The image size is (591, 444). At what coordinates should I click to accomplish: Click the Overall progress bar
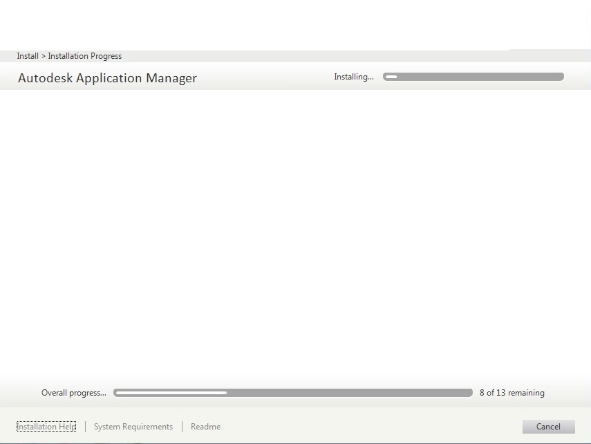pos(293,393)
